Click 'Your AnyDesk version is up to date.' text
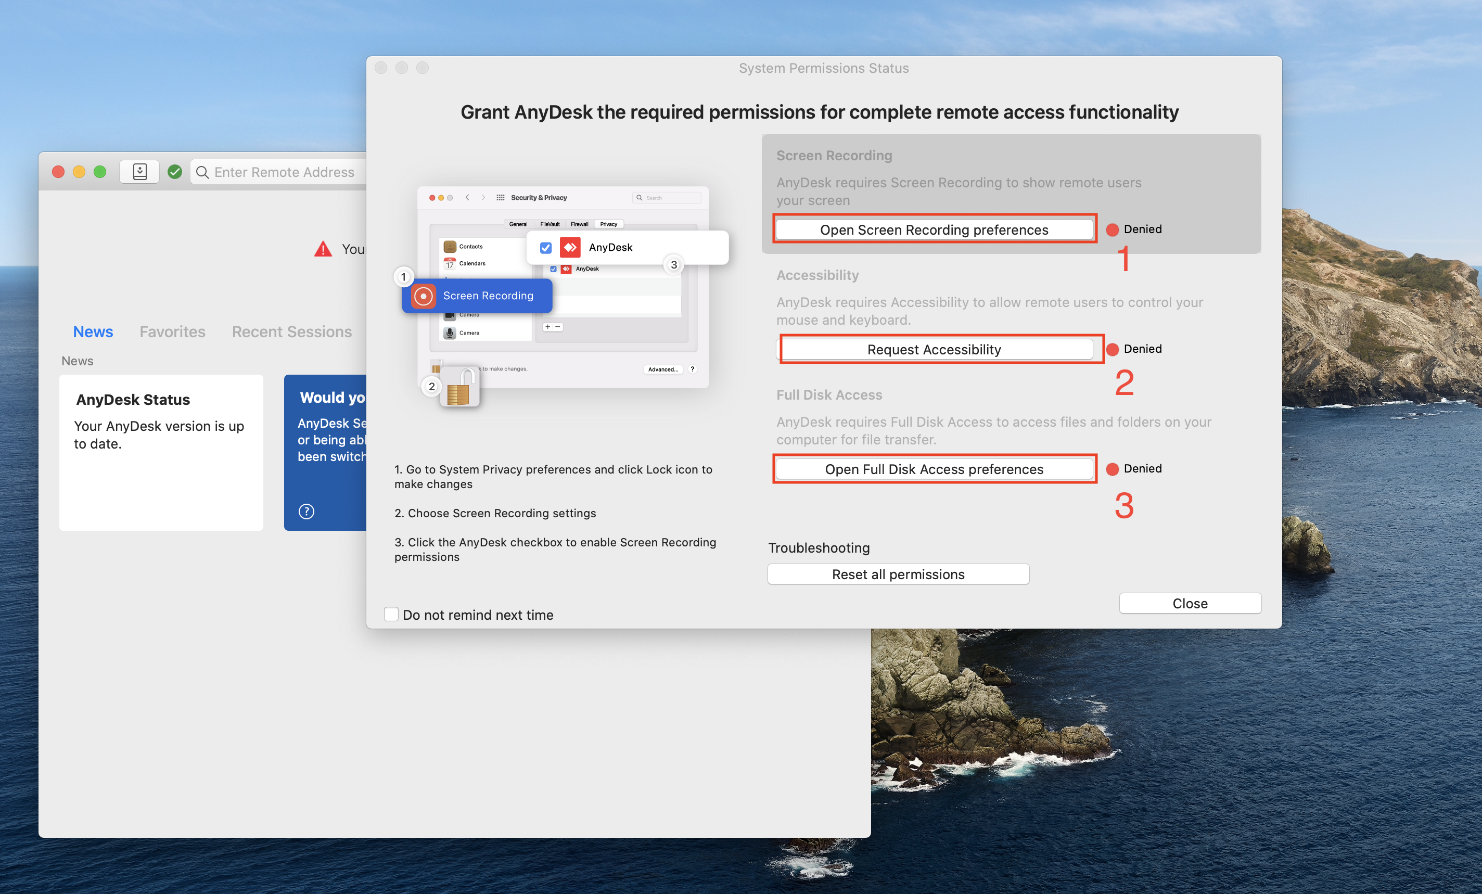 [159, 435]
